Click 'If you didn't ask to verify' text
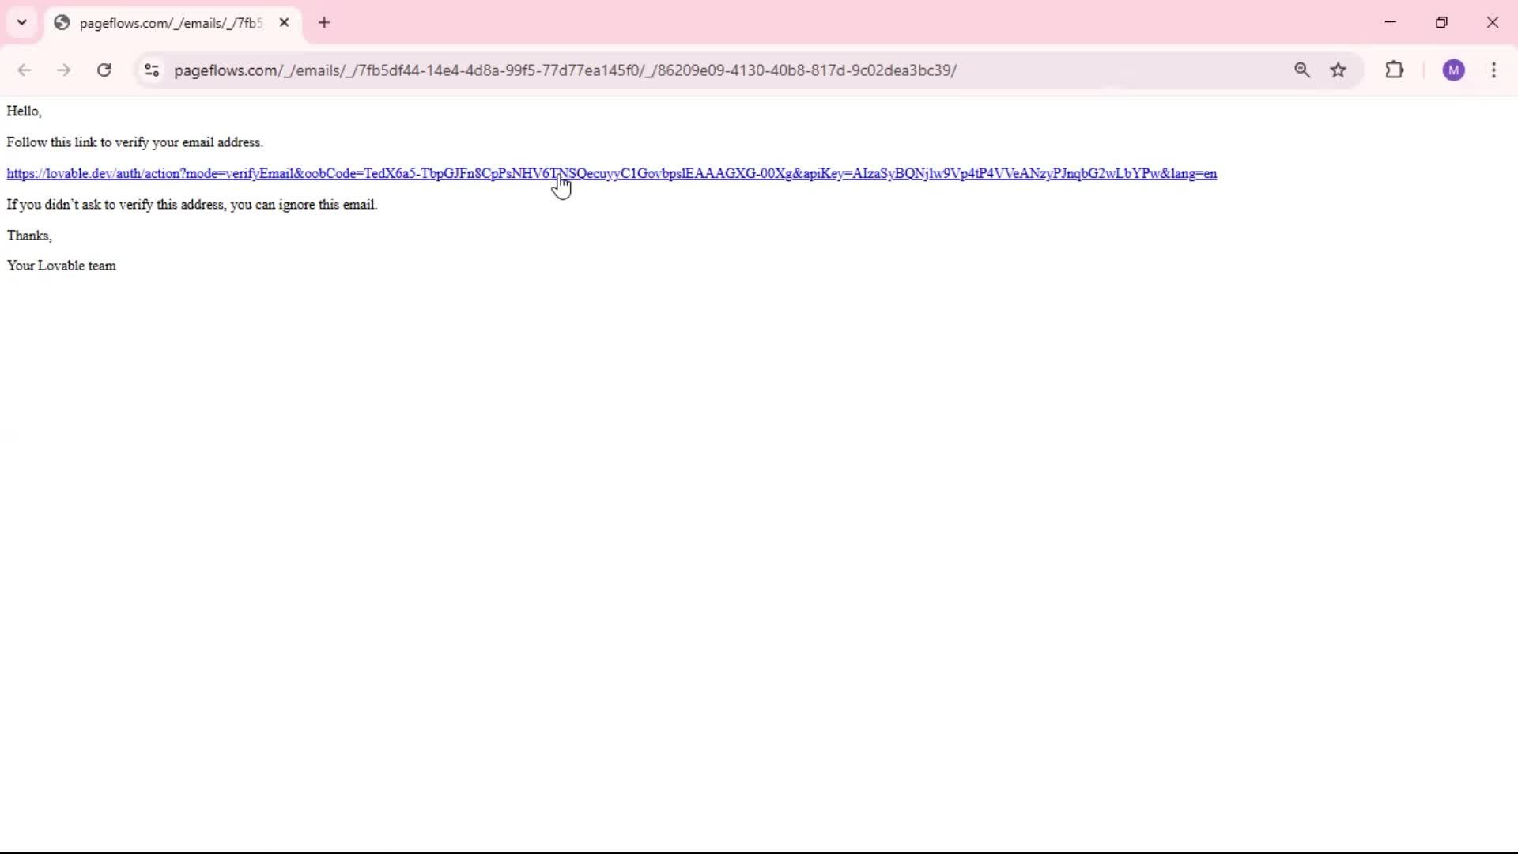The image size is (1518, 854). click(x=192, y=205)
